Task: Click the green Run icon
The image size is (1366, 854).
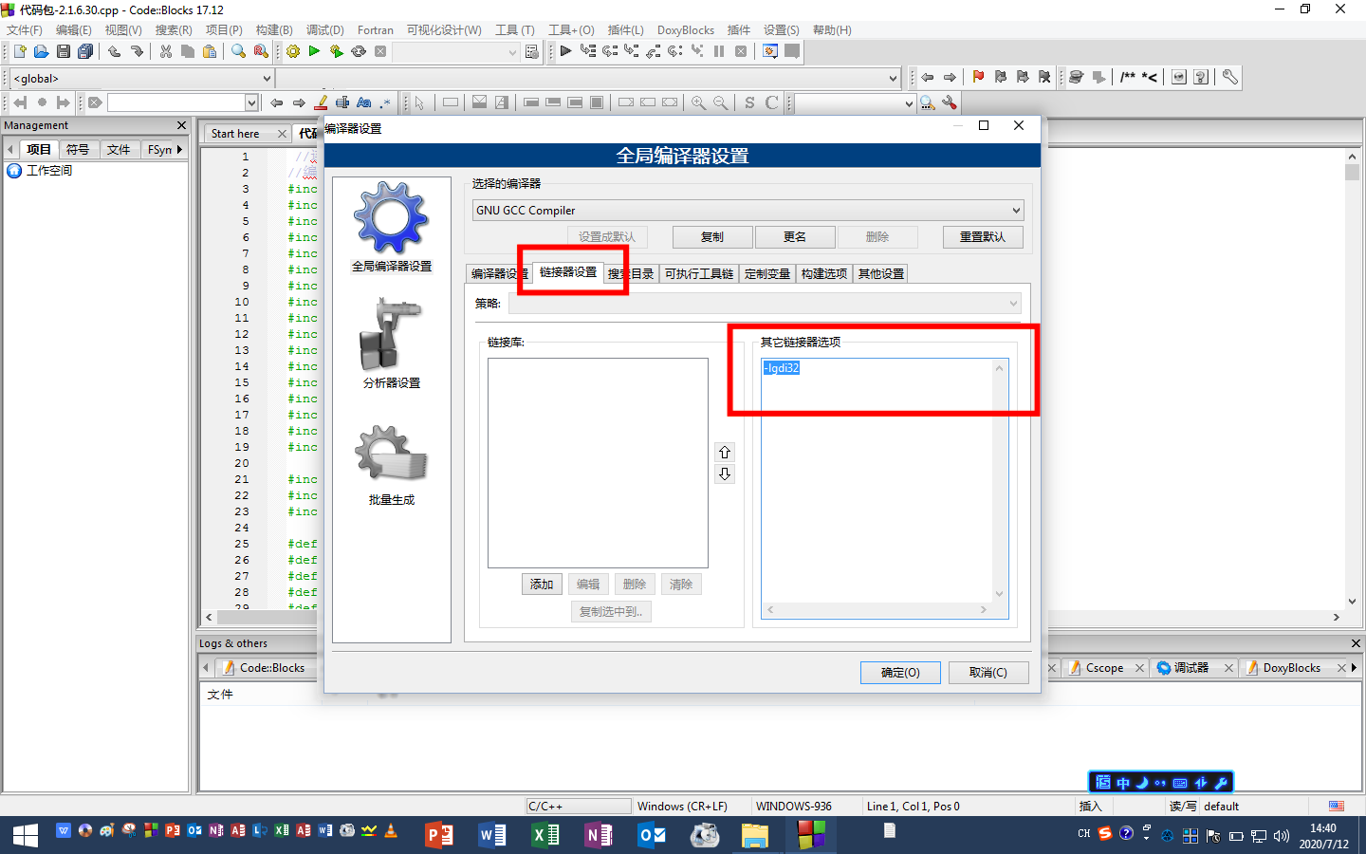Action: pyautogui.click(x=314, y=51)
